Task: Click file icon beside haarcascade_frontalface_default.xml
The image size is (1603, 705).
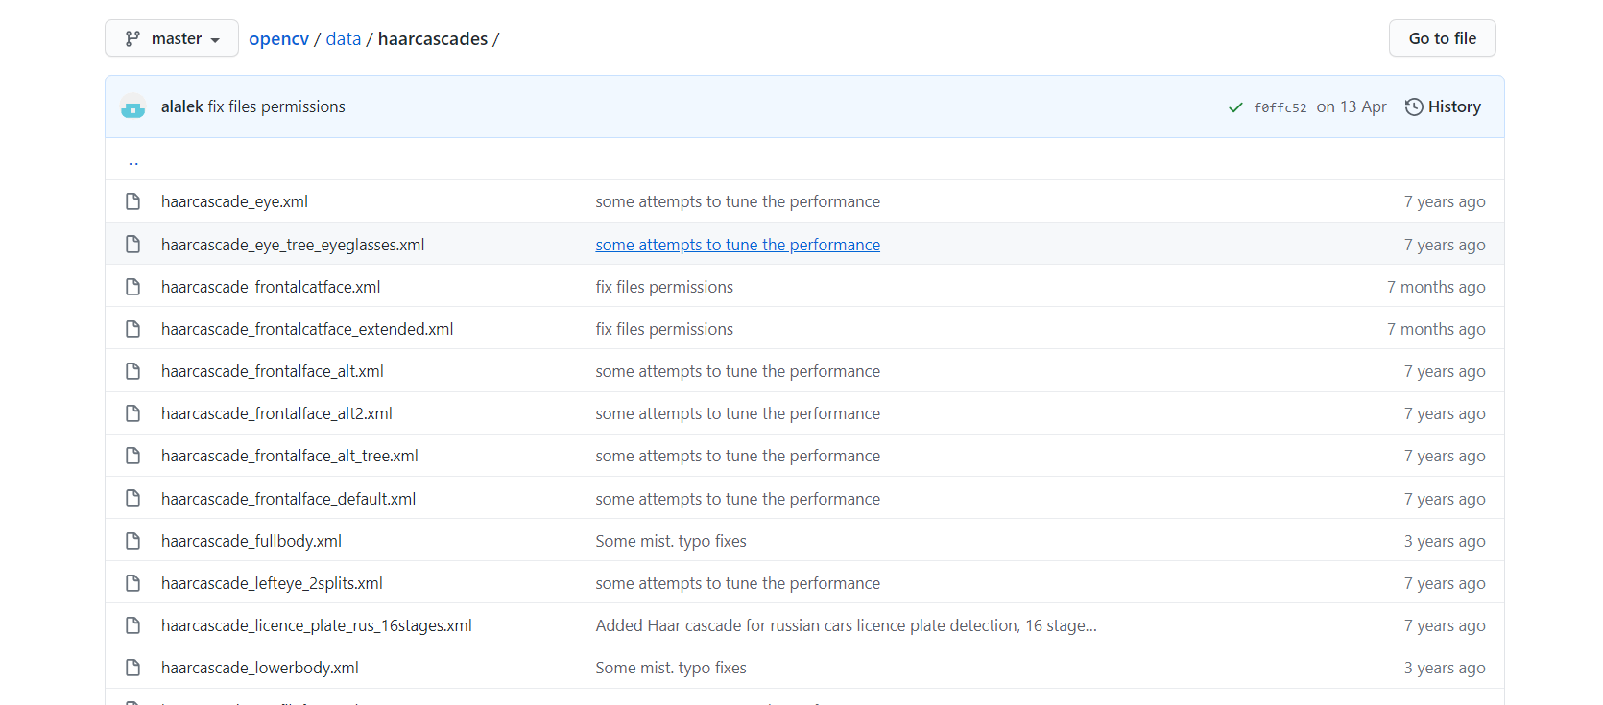Action: [133, 499]
